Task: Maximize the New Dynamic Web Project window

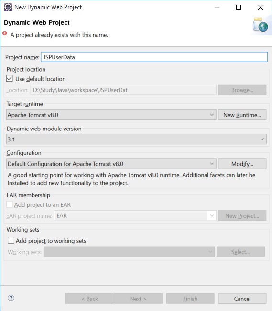Action: tap(239, 7)
